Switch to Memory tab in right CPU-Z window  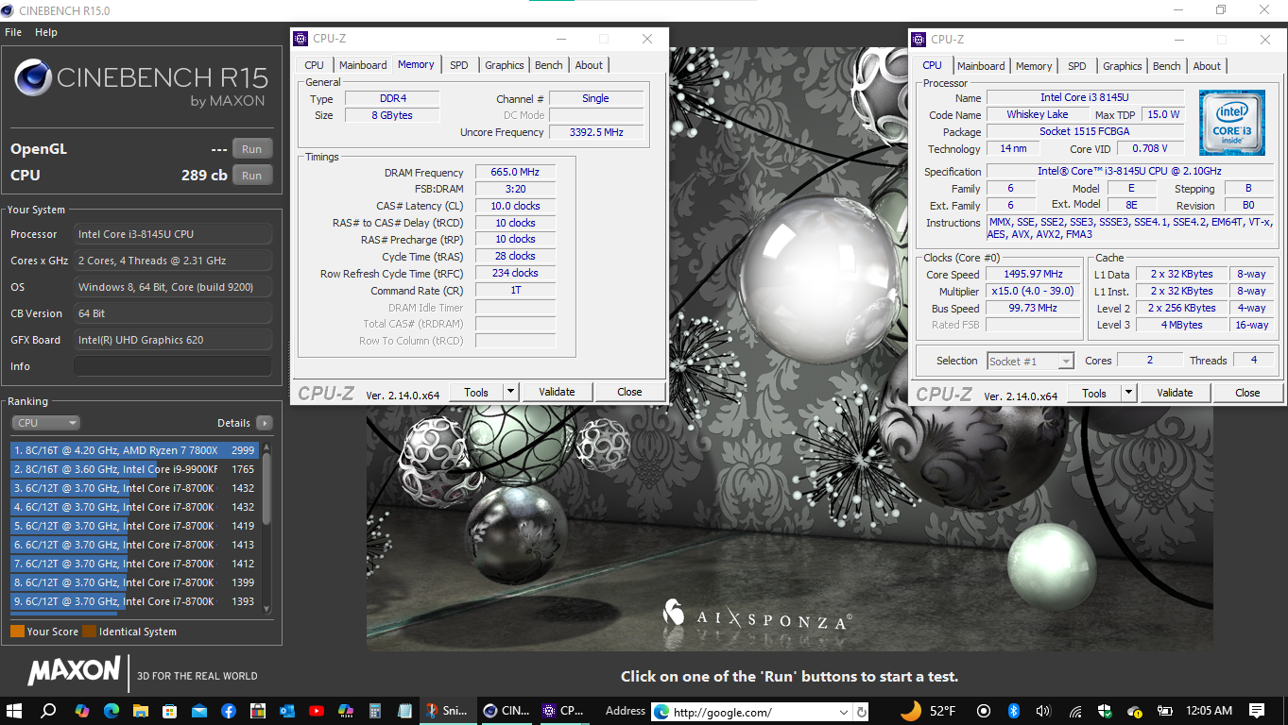[x=1034, y=66]
